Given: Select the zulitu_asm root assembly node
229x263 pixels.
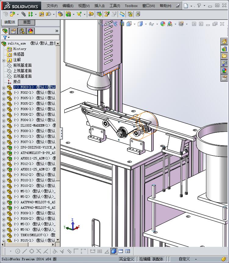Looking at the screenshot, I should coord(16,44).
